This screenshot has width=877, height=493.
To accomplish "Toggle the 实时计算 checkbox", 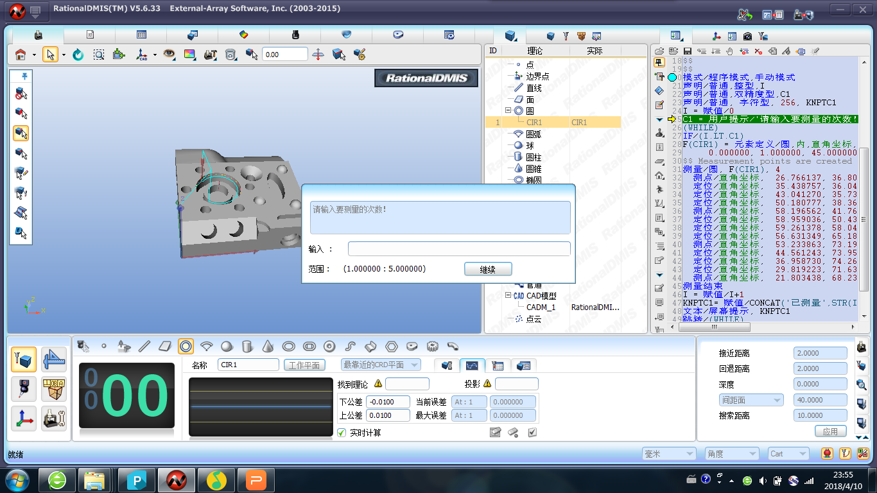I will (x=342, y=433).
